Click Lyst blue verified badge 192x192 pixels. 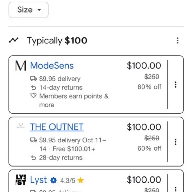click(x=54, y=180)
